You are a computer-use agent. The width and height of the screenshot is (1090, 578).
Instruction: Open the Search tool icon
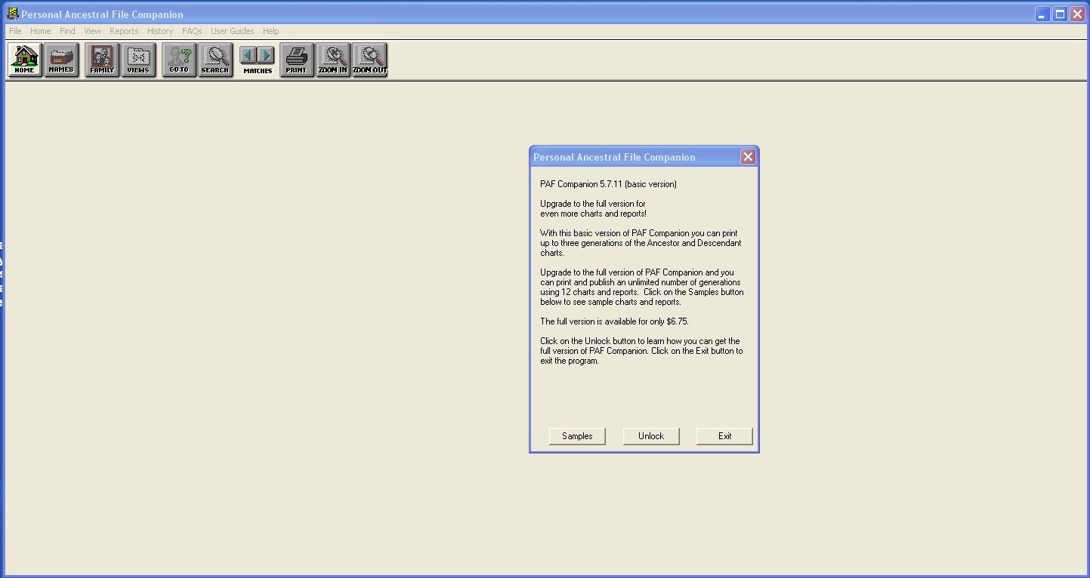point(215,60)
